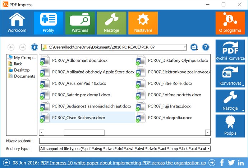
Task: Open Nastavení settings tile
Action: click(x=143, y=23)
